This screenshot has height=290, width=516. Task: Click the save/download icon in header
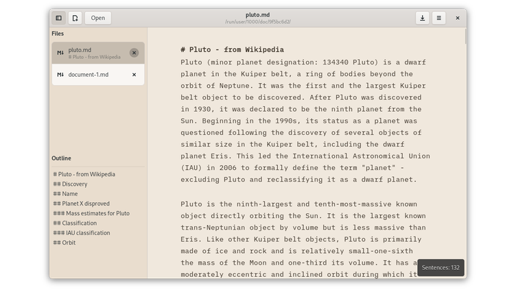(422, 18)
